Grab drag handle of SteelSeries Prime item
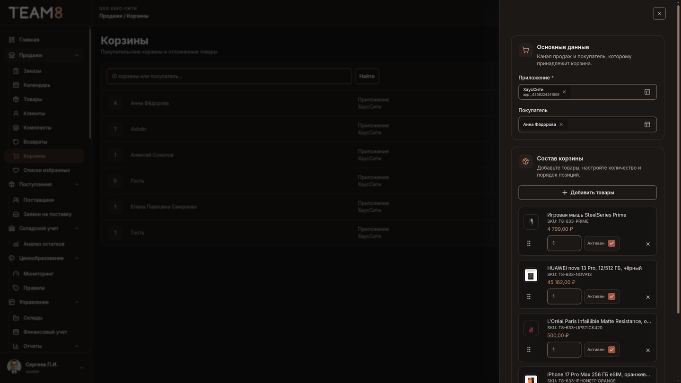The width and height of the screenshot is (681, 383). pyautogui.click(x=529, y=243)
